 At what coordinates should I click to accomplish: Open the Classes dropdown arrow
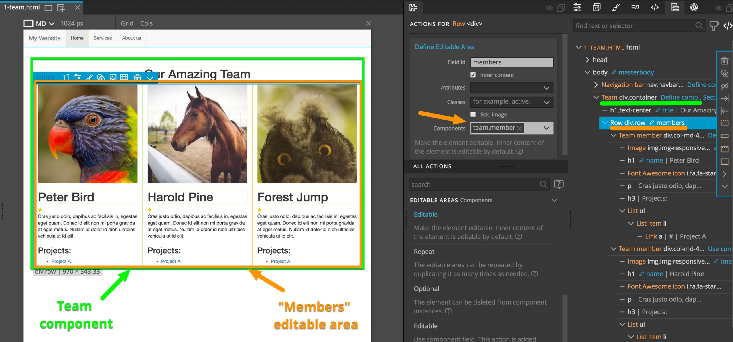click(x=546, y=102)
